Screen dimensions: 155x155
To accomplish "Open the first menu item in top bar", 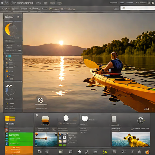I will 22,3.
